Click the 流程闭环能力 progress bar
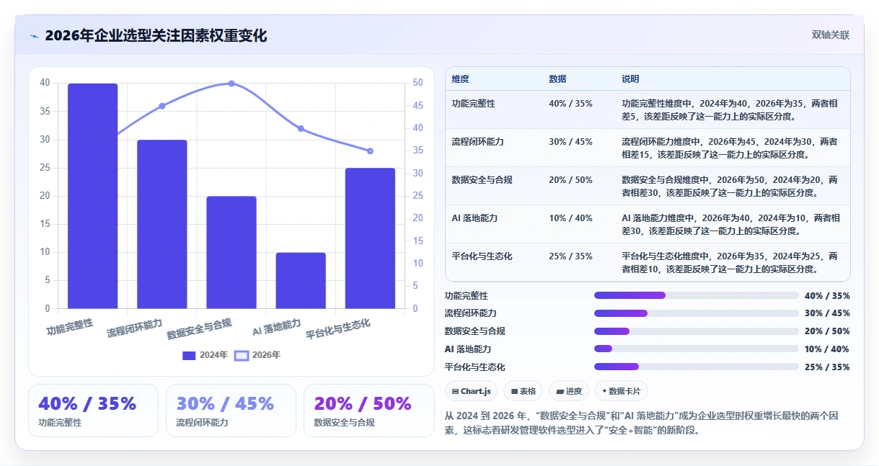 tap(697, 313)
